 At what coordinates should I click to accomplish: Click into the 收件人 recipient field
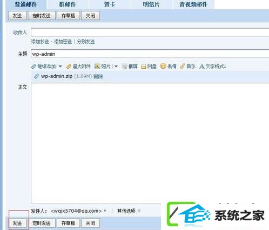coord(150,32)
